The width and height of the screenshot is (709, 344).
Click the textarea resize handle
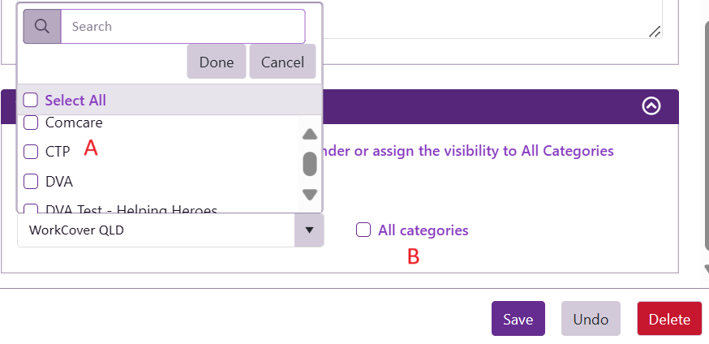[655, 32]
